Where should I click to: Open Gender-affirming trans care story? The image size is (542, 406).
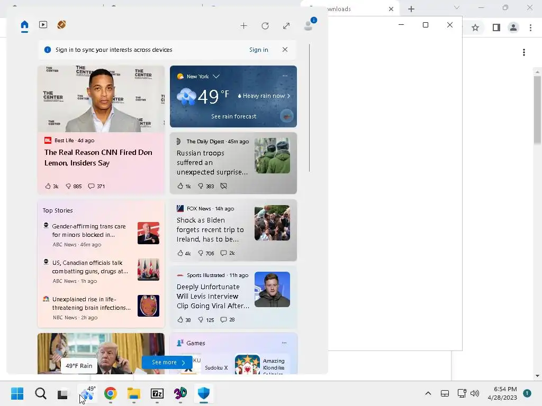(x=89, y=230)
